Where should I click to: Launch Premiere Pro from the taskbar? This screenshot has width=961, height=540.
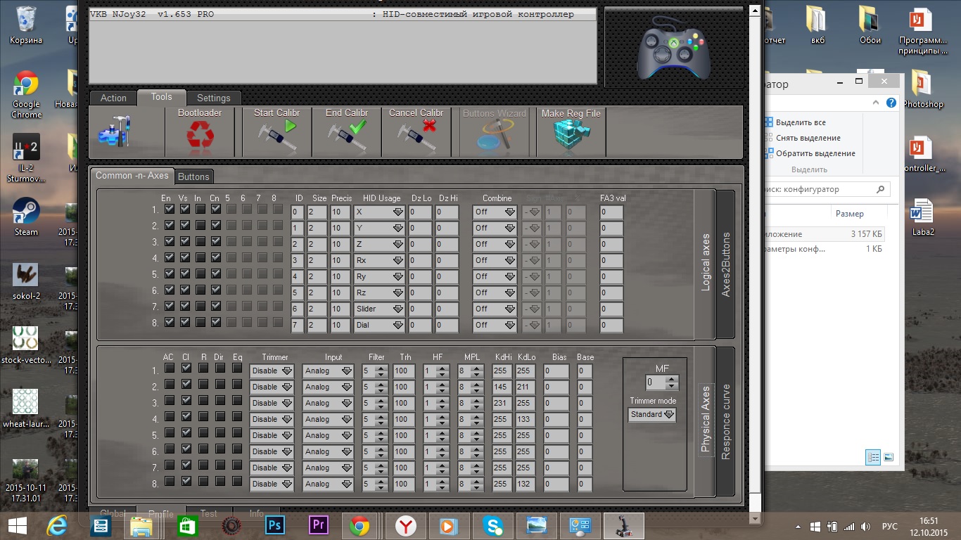319,526
